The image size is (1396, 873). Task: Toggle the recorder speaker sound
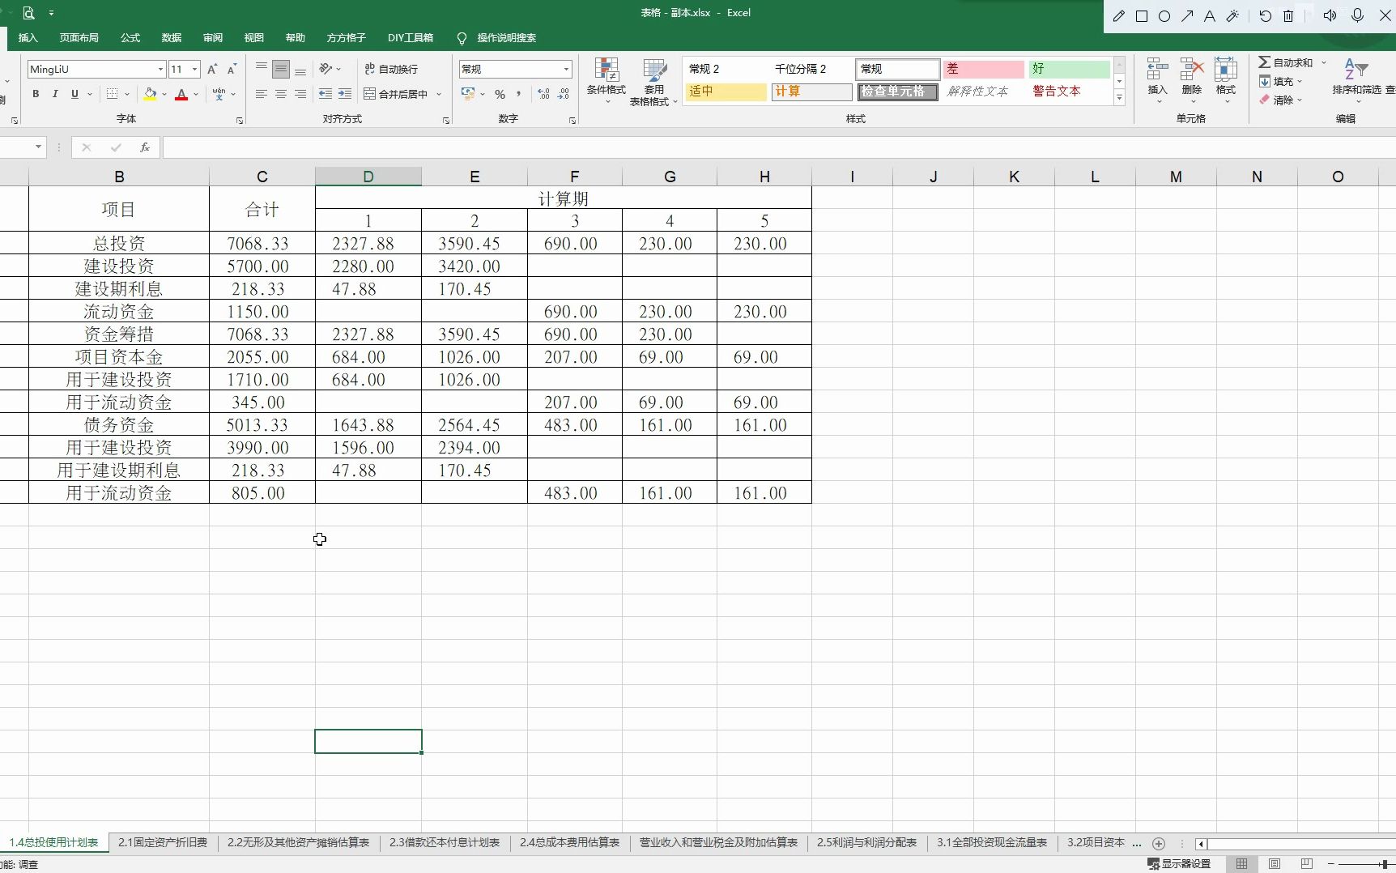coord(1330,15)
